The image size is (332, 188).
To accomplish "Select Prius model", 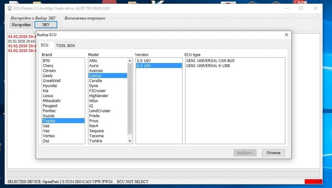I will [108, 121].
